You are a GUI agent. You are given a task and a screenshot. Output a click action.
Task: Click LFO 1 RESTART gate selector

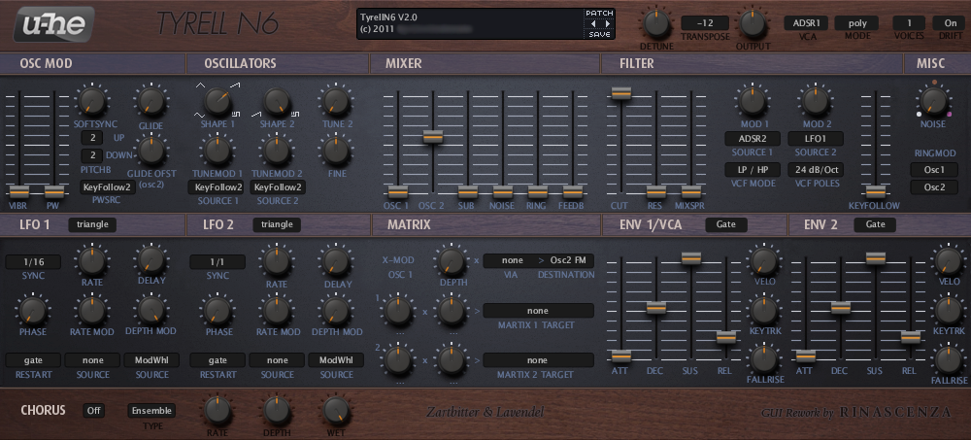point(33,360)
